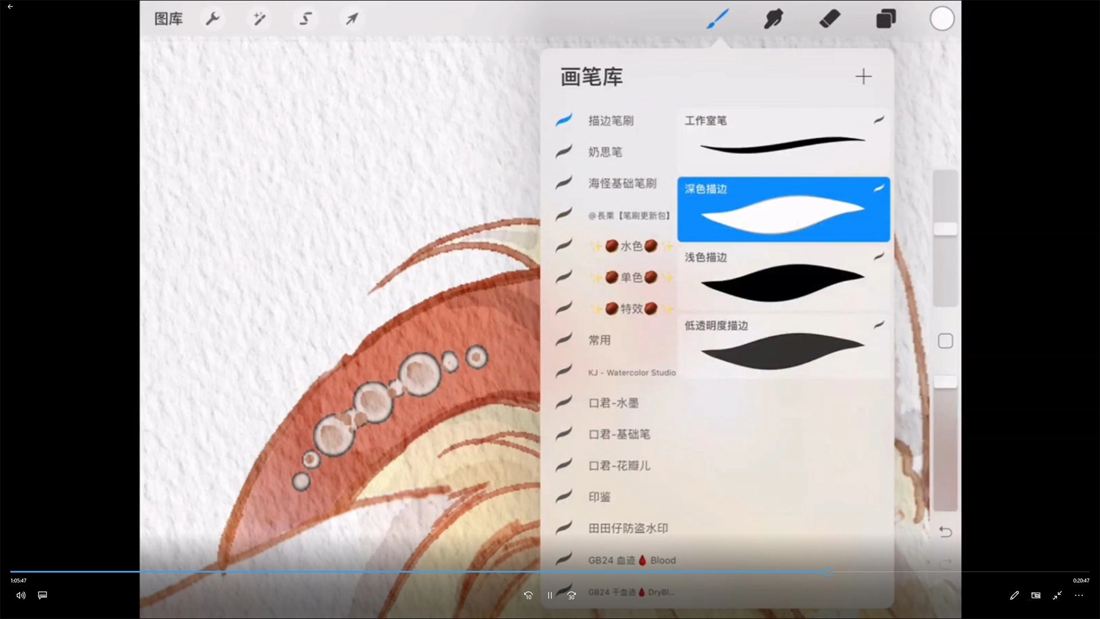1100x619 pixels.
Task: Open the Layers panel icon
Action: (x=886, y=19)
